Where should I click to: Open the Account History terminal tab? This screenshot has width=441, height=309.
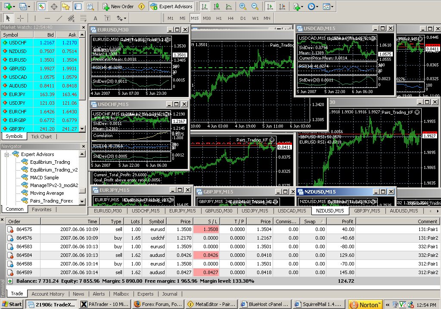tap(48, 294)
